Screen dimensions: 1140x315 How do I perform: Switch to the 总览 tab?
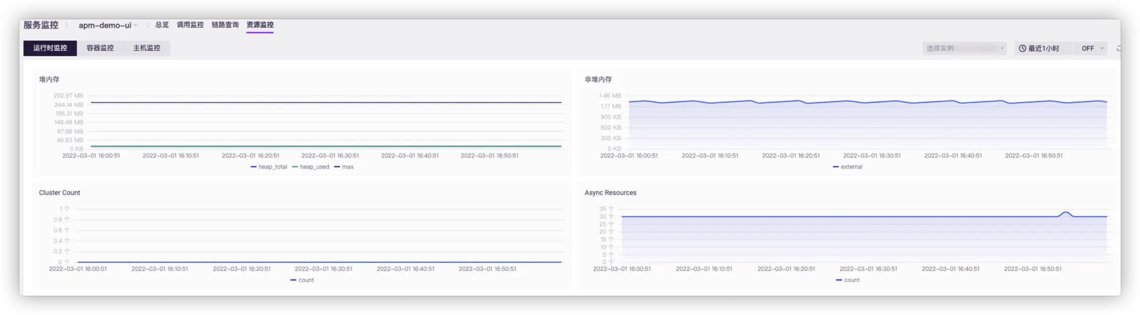162,25
